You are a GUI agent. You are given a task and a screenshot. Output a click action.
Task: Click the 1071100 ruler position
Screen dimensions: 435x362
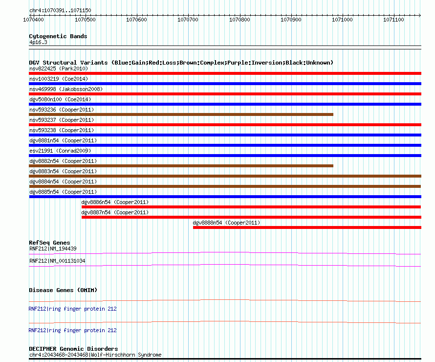tap(393, 20)
